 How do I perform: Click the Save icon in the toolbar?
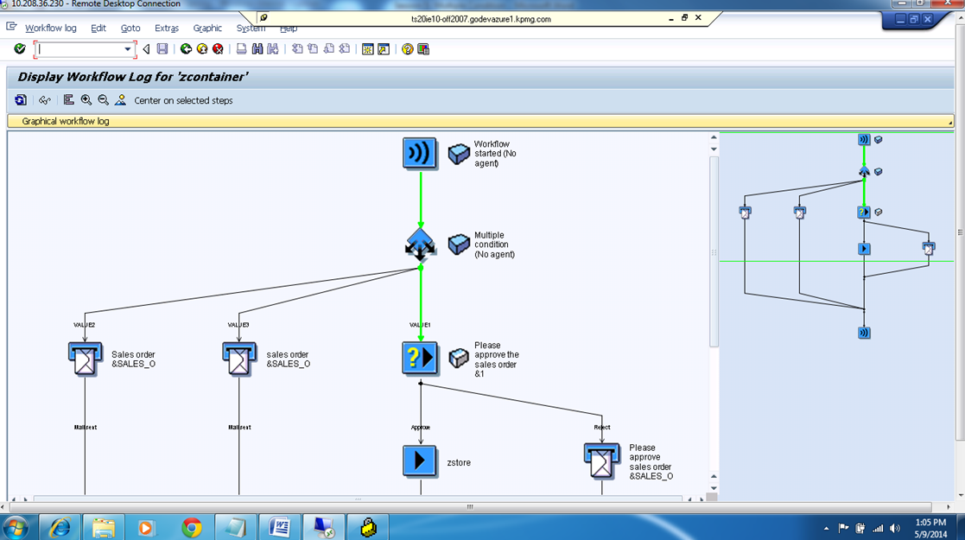click(162, 49)
